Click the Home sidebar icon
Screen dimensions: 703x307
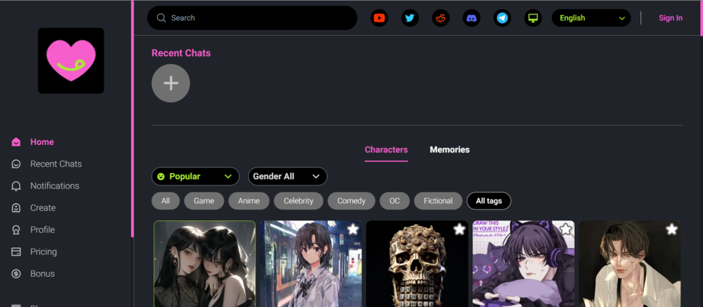click(16, 142)
